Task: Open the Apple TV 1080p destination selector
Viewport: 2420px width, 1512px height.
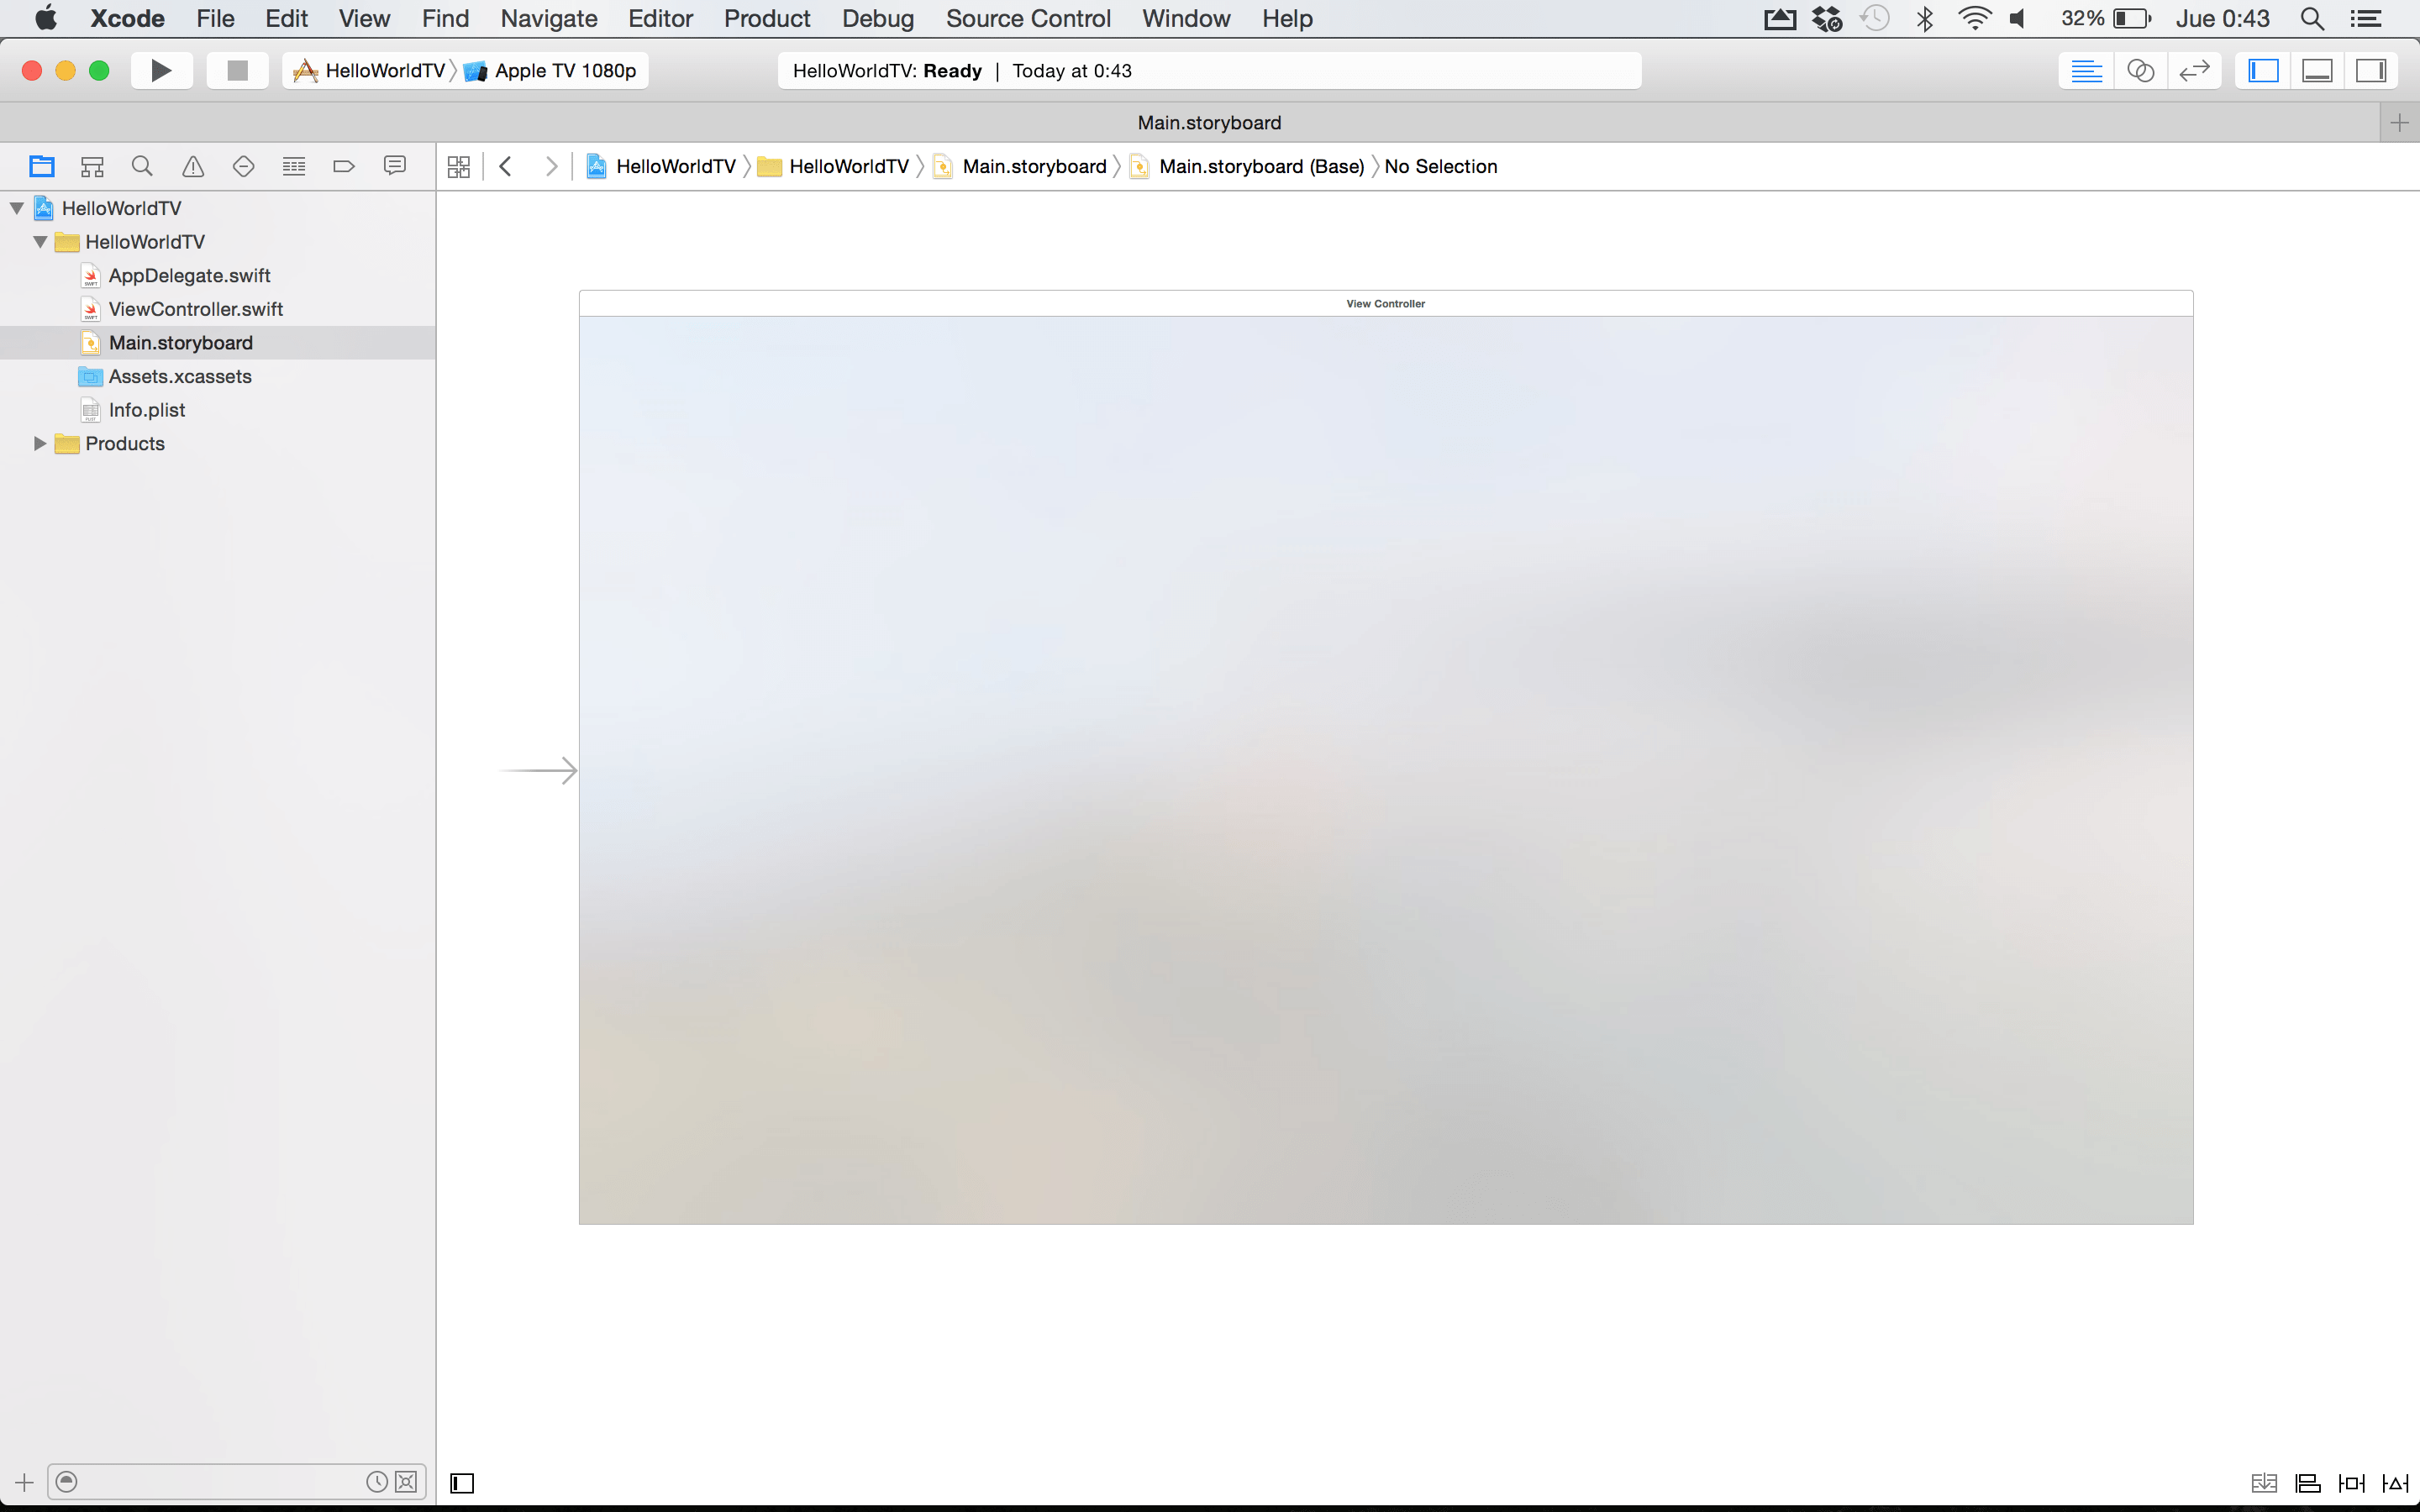Action: click(x=565, y=71)
